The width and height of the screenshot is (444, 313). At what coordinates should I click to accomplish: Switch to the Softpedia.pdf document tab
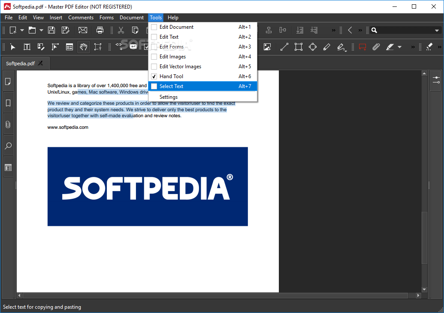(21, 63)
